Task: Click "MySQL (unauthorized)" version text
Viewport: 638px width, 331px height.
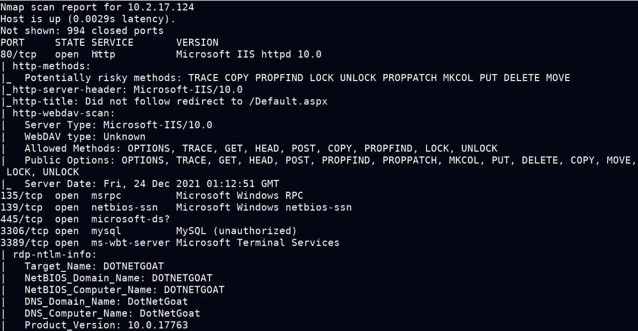Action: [x=236, y=231]
